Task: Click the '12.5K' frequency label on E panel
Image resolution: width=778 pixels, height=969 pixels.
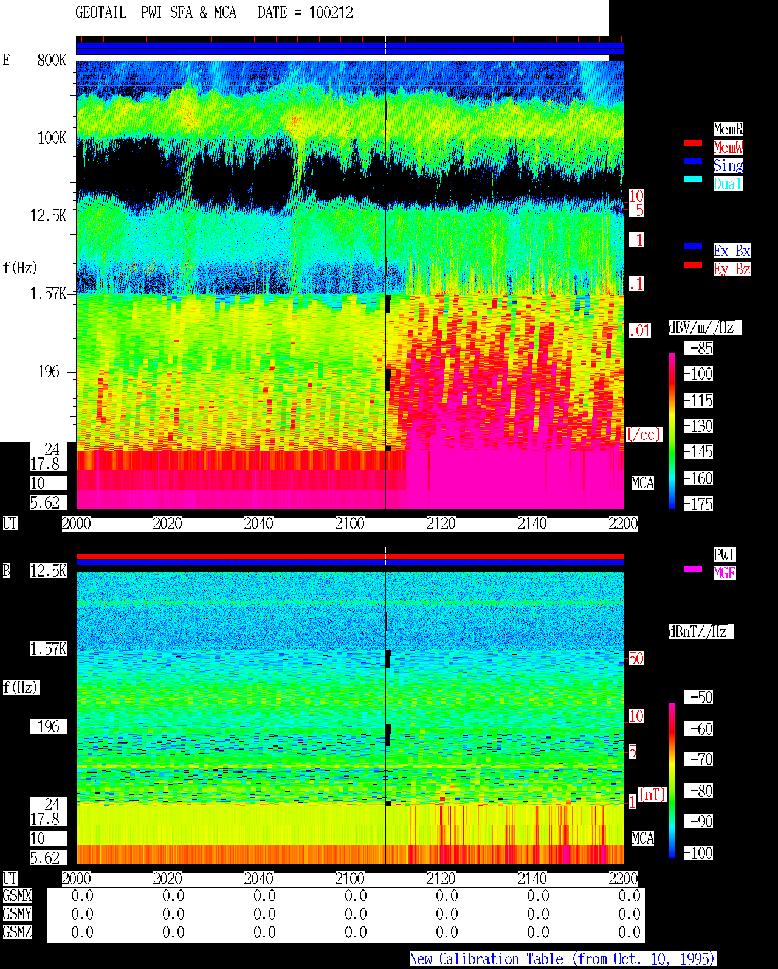Action: [x=49, y=216]
